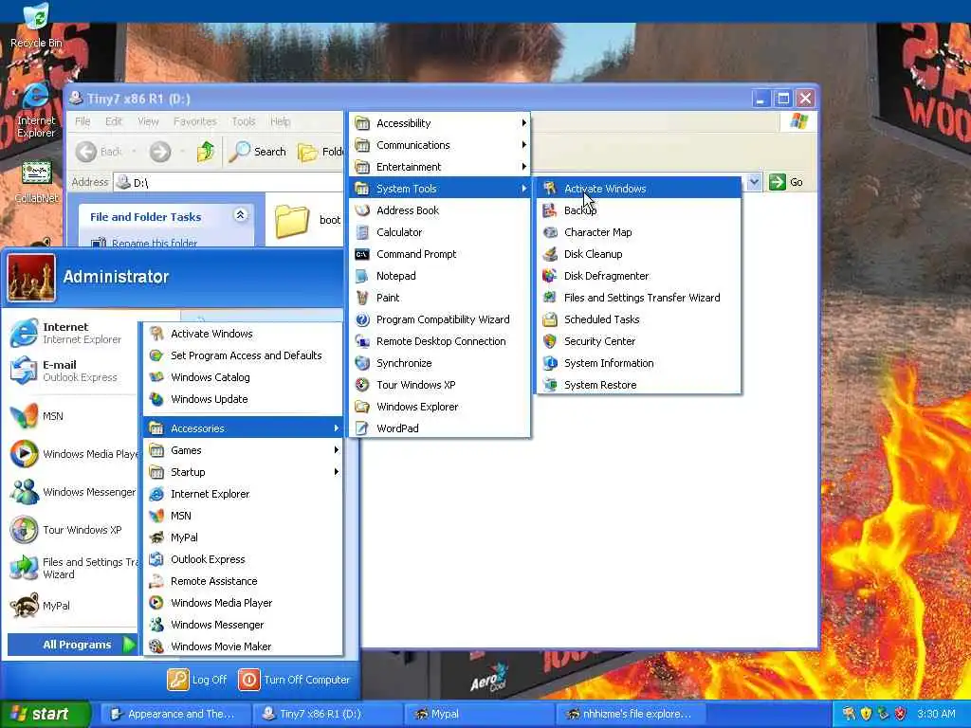Screen dimensions: 971x728
Task: Open the Help menu in Explorer
Action: (280, 121)
